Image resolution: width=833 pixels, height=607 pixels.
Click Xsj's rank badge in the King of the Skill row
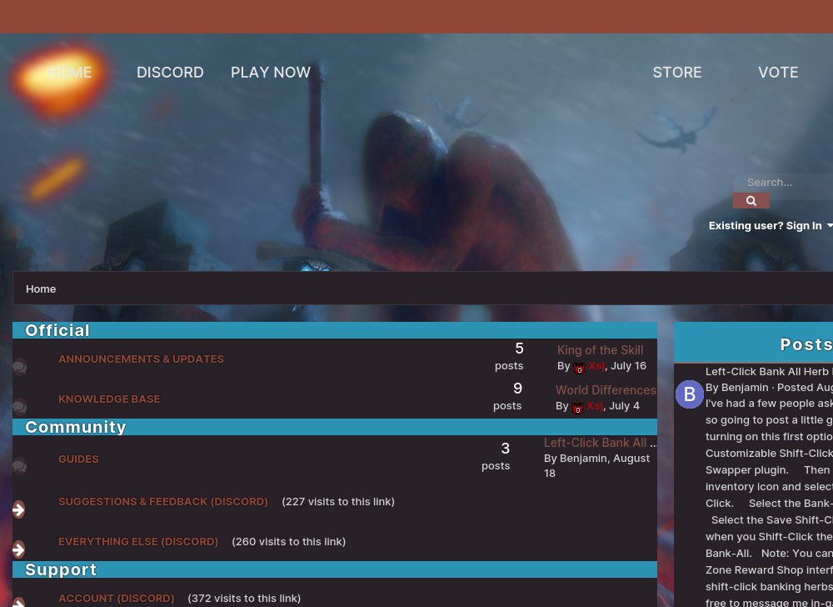pyautogui.click(x=579, y=367)
